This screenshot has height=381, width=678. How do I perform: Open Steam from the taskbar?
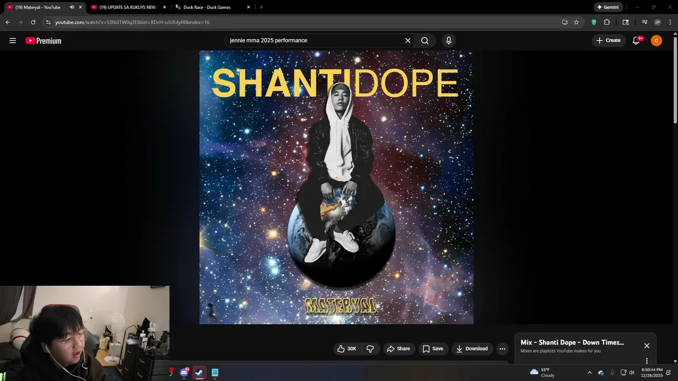tap(200, 373)
